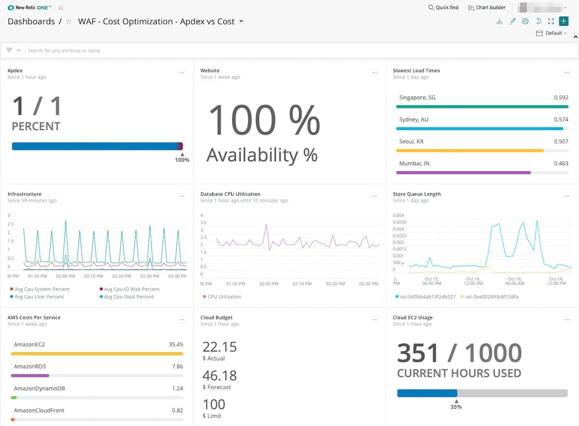Click the AmazonDynamoDB cost row
This screenshot has width=579, height=426.
coord(97,393)
